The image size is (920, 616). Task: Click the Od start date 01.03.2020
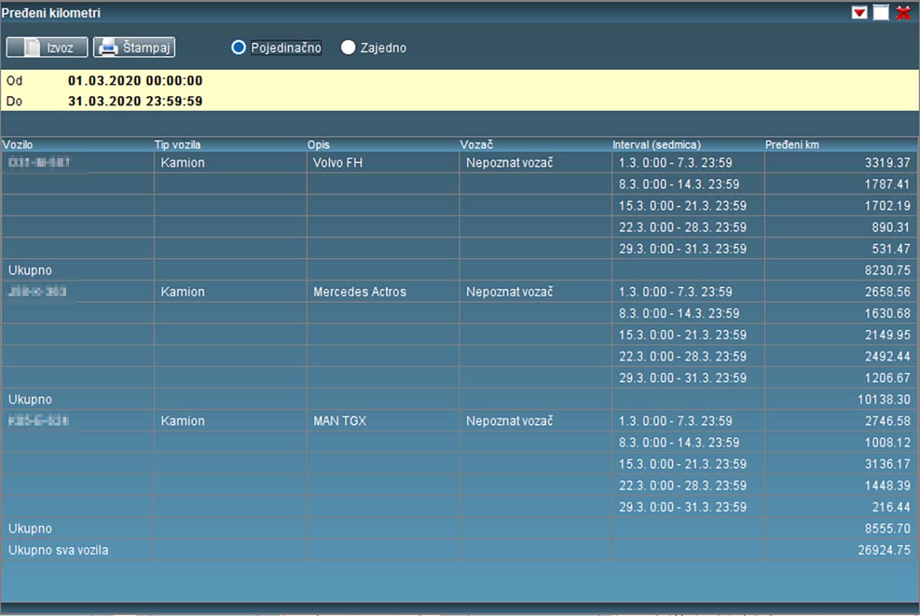click(x=135, y=81)
